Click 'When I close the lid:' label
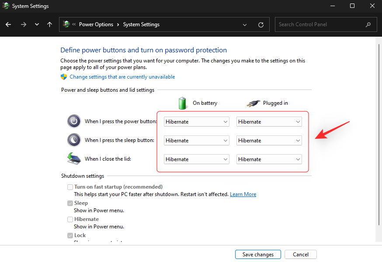Screen dimensions: 382x262 (x=108, y=159)
